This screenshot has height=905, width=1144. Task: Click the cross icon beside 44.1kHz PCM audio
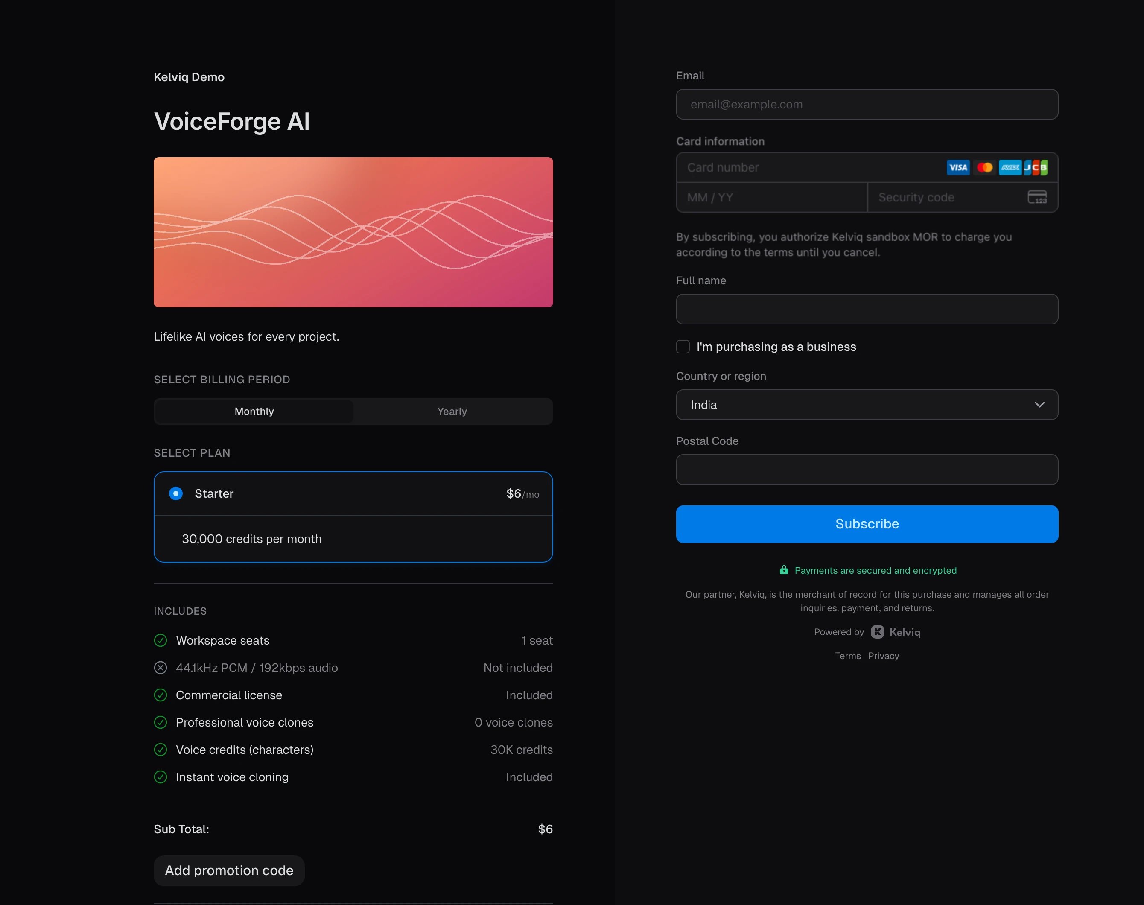coord(161,668)
